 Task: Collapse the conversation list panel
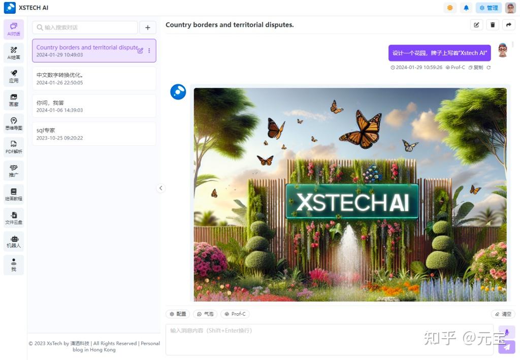point(161,188)
